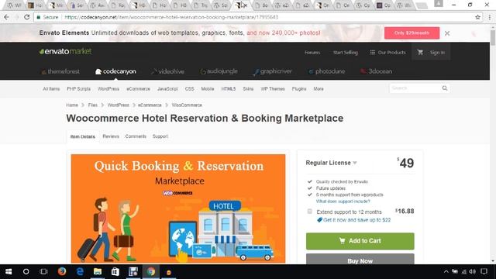Focus the site search field
The height and width of the screenshot is (279, 496).
pyautogui.click(x=415, y=88)
